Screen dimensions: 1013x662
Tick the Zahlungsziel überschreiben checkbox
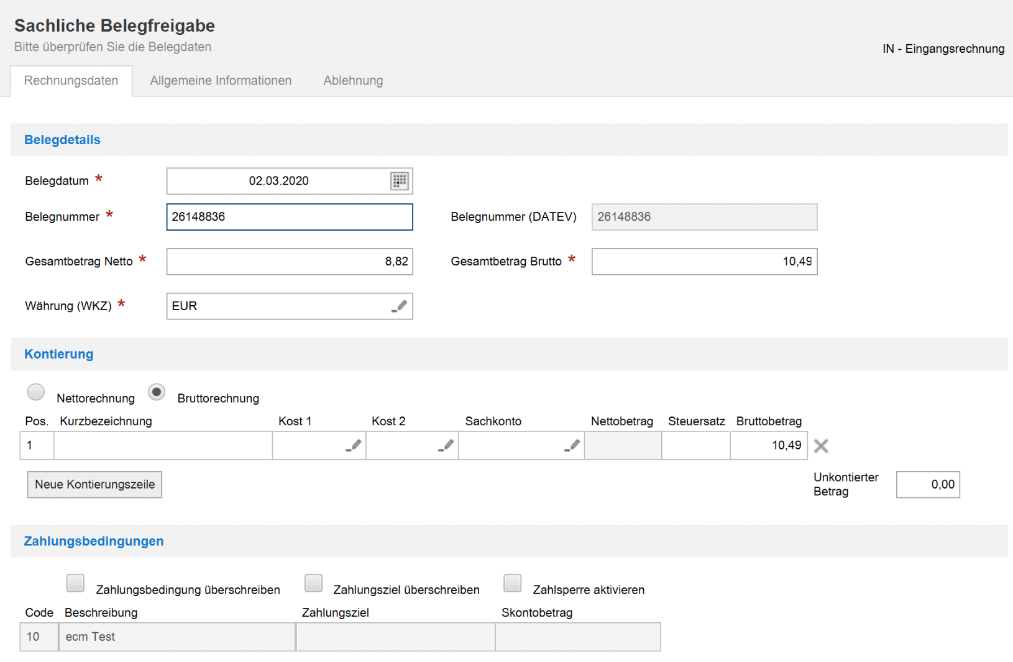point(313,583)
